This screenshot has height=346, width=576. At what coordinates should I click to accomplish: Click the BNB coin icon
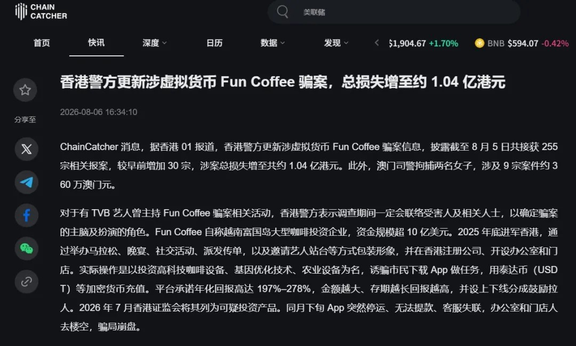[479, 43]
